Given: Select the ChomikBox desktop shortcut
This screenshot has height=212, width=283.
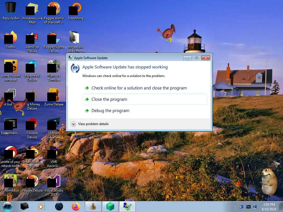Looking at the screenshot, I should [x=11, y=183].
